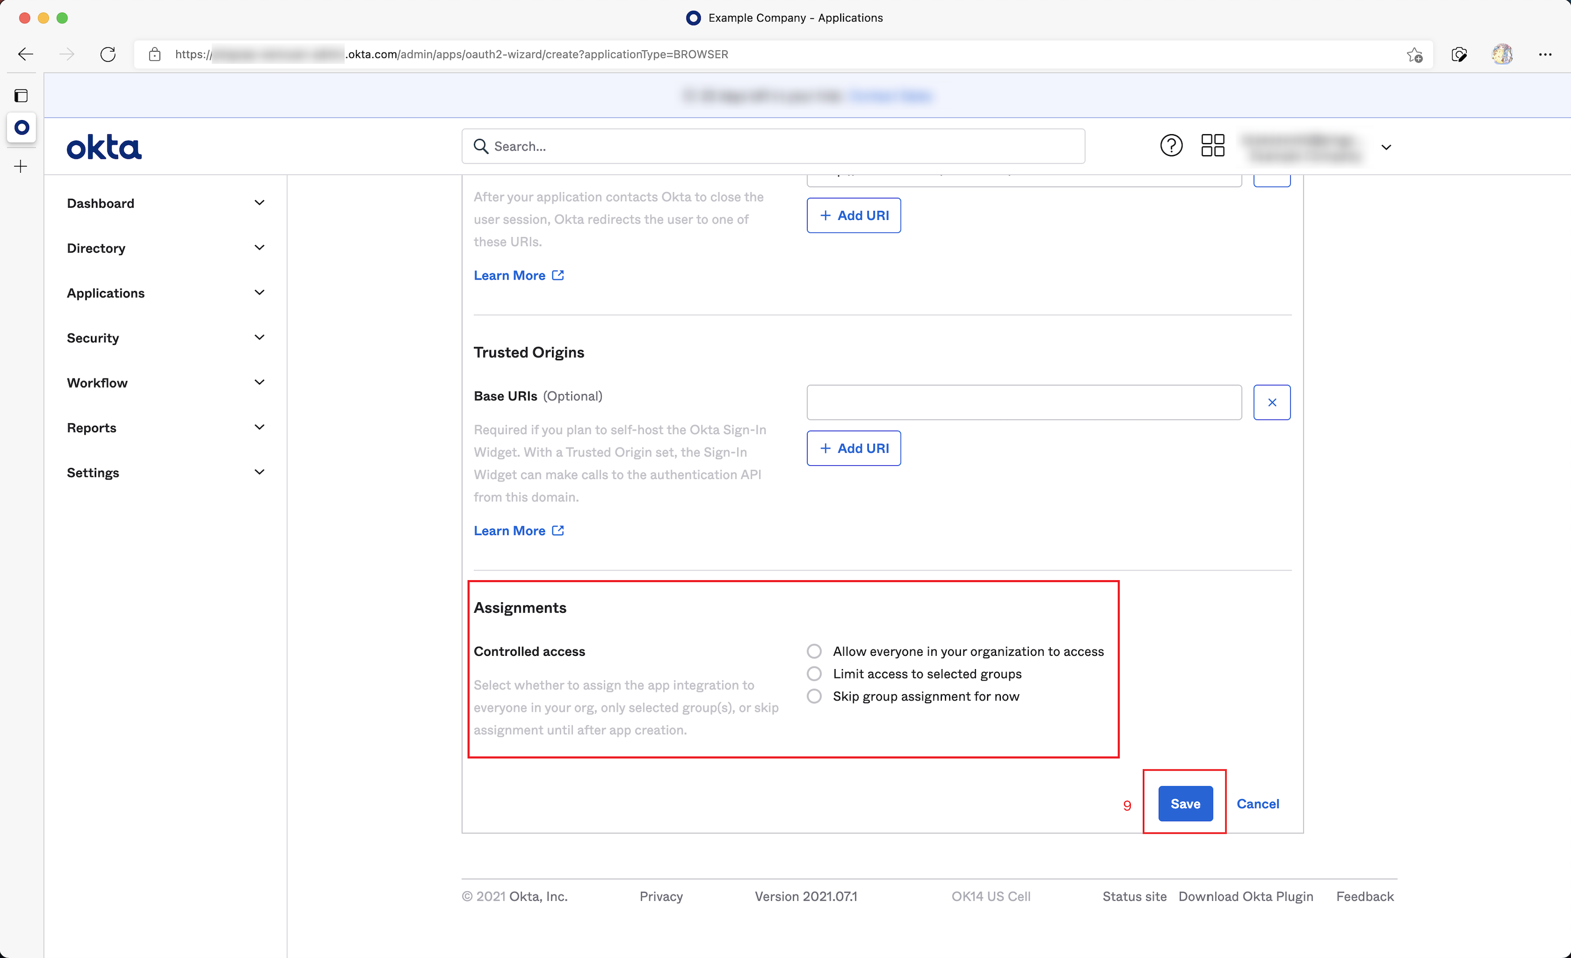Click external link icon beside logout Learn More
Viewport: 1571px width, 958px height.
pos(558,275)
